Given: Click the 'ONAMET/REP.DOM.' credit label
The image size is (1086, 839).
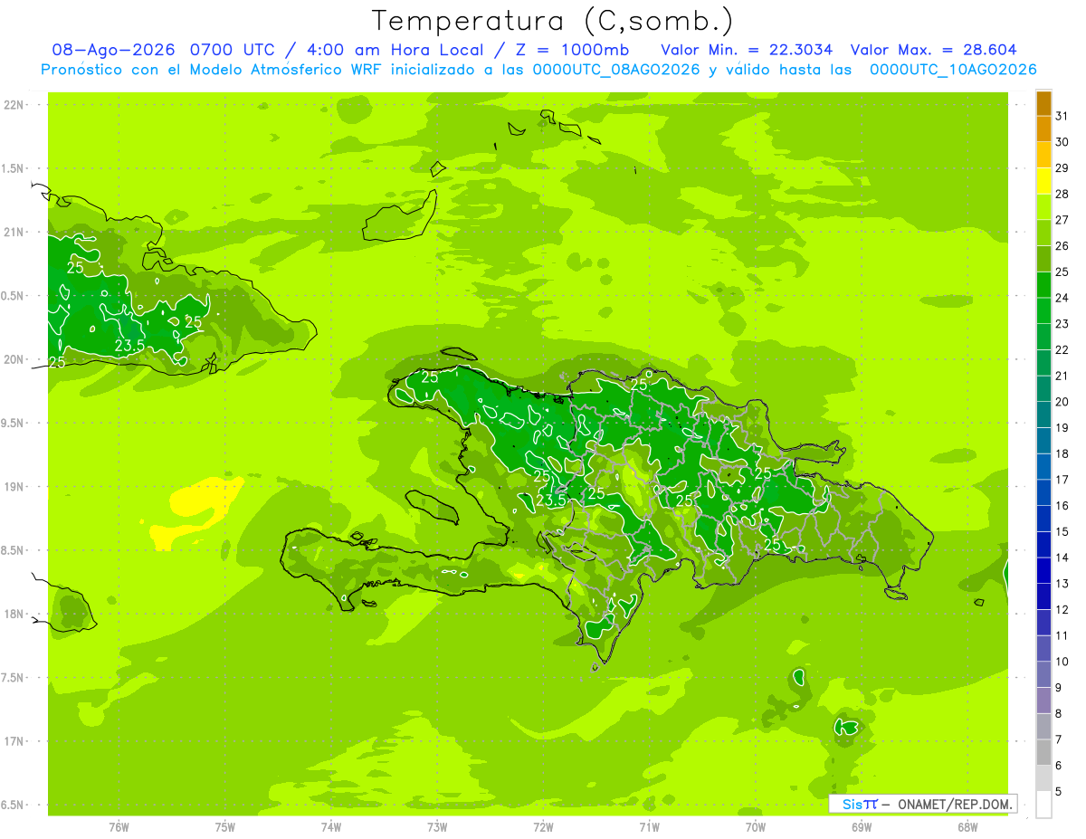Looking at the screenshot, I should 956,804.
